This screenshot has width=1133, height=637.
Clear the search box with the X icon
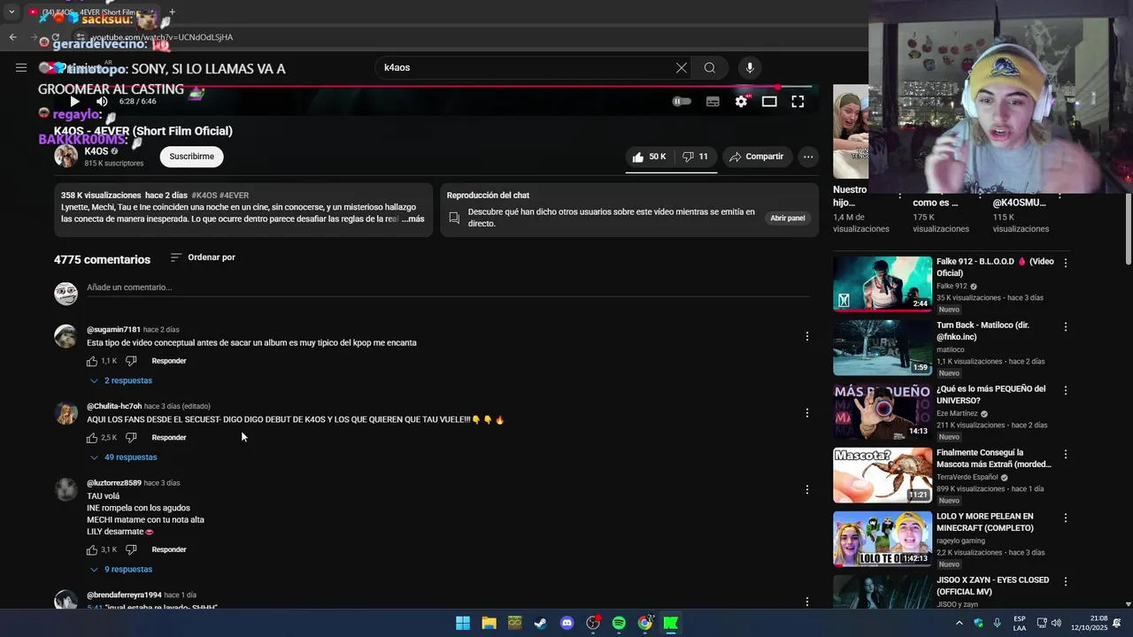click(x=682, y=67)
